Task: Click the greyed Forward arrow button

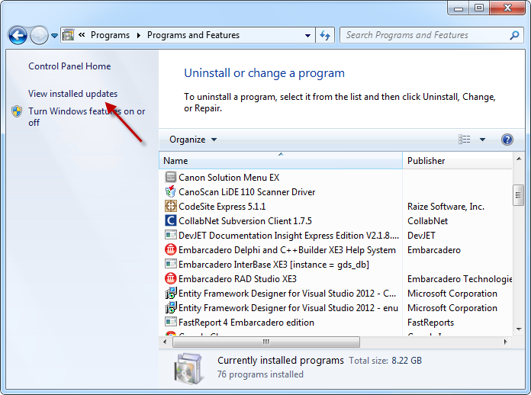Action: [x=39, y=35]
